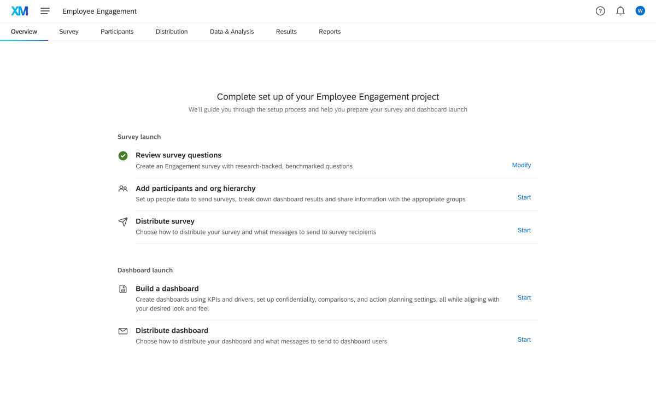Open the Participants tab
Screen dimensions: 656x410
117,32
